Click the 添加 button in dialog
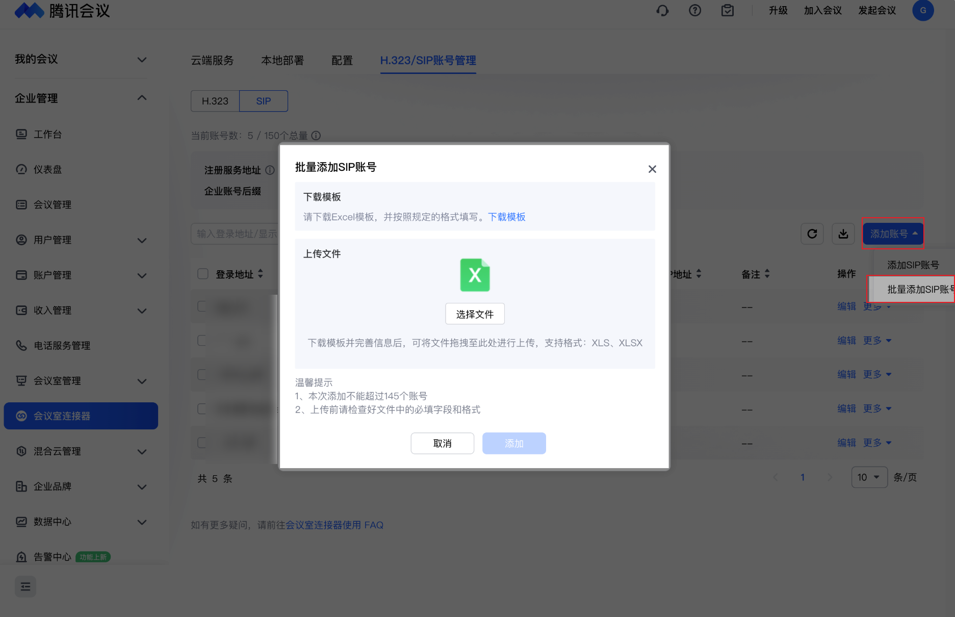This screenshot has height=617, width=955. 514,443
